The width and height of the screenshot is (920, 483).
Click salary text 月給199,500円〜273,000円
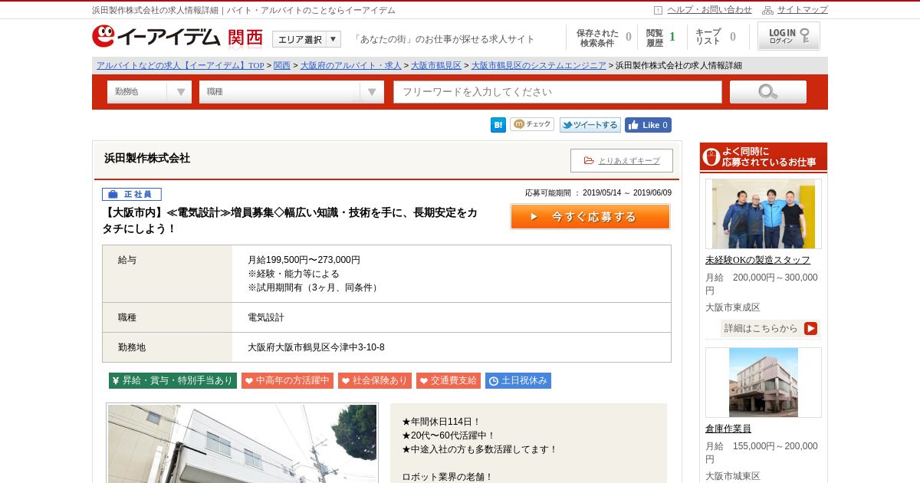(x=304, y=260)
